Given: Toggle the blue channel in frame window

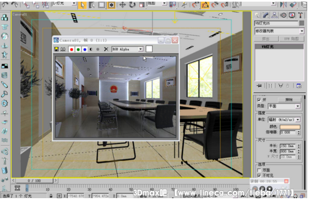Looking at the screenshot, I should click(85, 49).
